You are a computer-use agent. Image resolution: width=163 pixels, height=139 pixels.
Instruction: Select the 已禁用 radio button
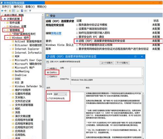pos(48,76)
